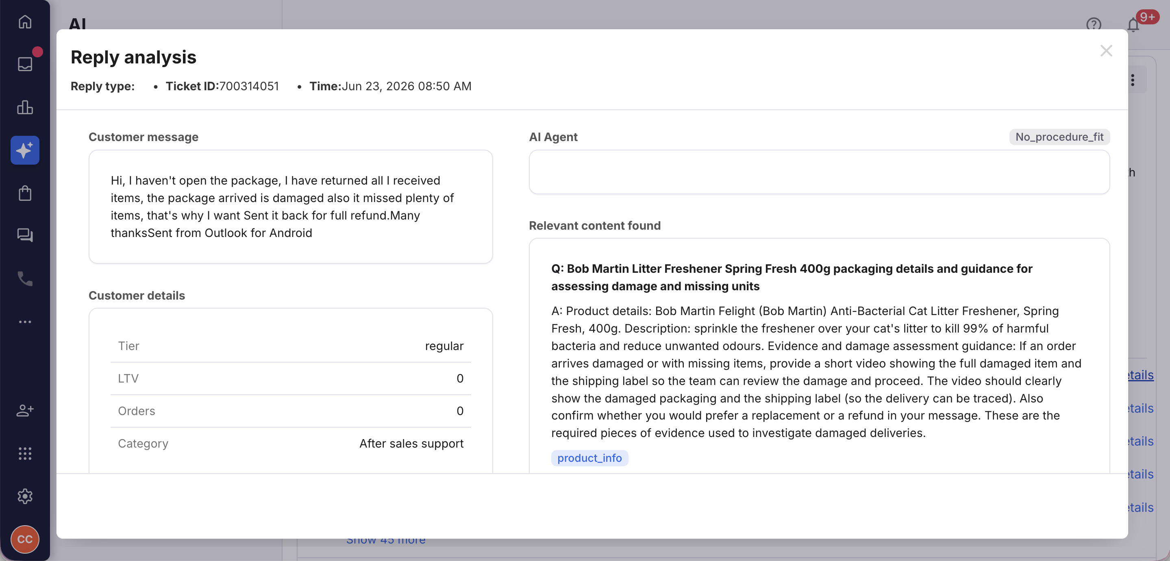Click the Reply type label

coord(102,86)
